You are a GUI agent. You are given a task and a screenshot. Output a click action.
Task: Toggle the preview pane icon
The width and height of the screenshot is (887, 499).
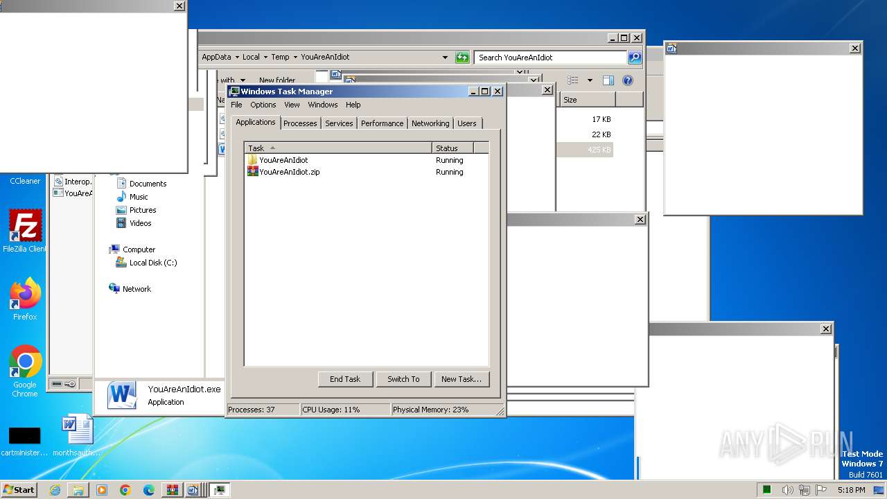pyautogui.click(x=608, y=80)
